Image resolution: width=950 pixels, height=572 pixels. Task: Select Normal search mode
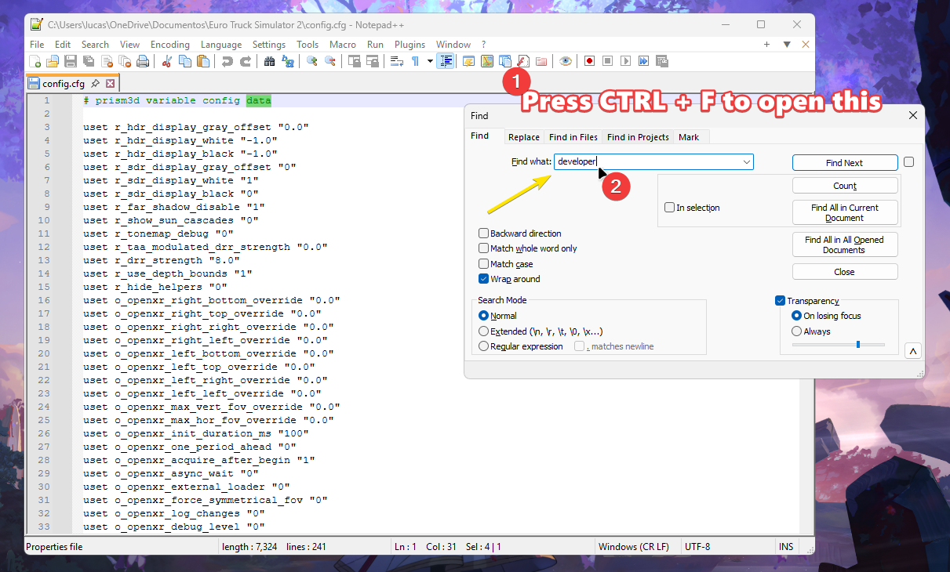(483, 316)
